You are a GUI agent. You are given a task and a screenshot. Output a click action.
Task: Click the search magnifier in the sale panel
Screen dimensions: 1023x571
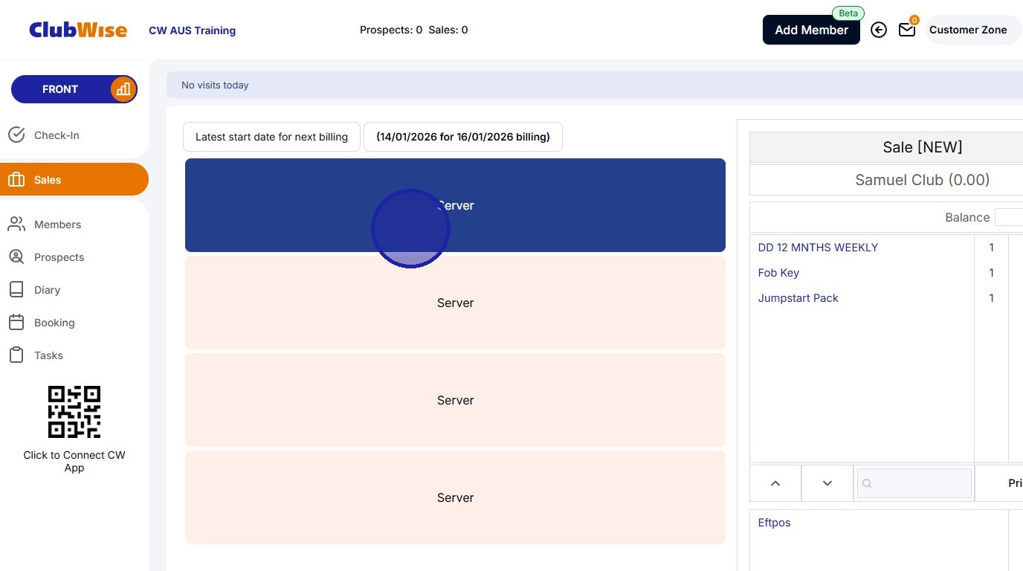coord(867,483)
